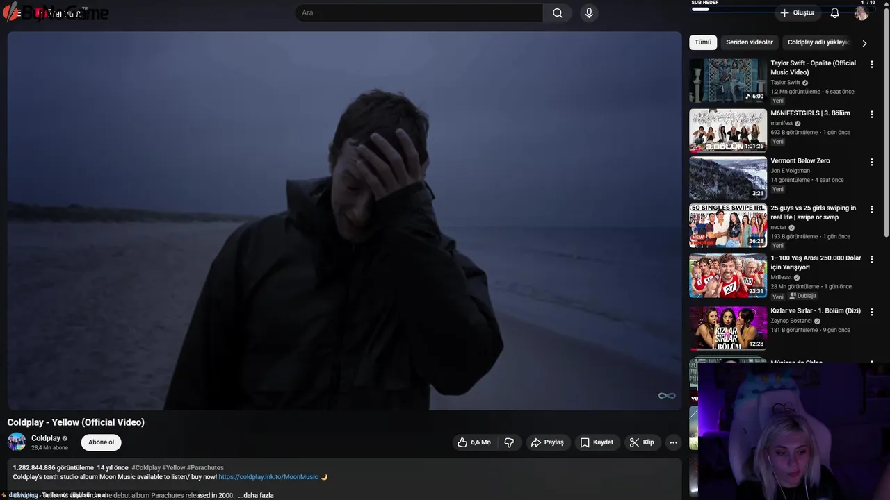Image resolution: width=890 pixels, height=500 pixels.
Task: Click the Oluştur create button
Action: point(797,13)
